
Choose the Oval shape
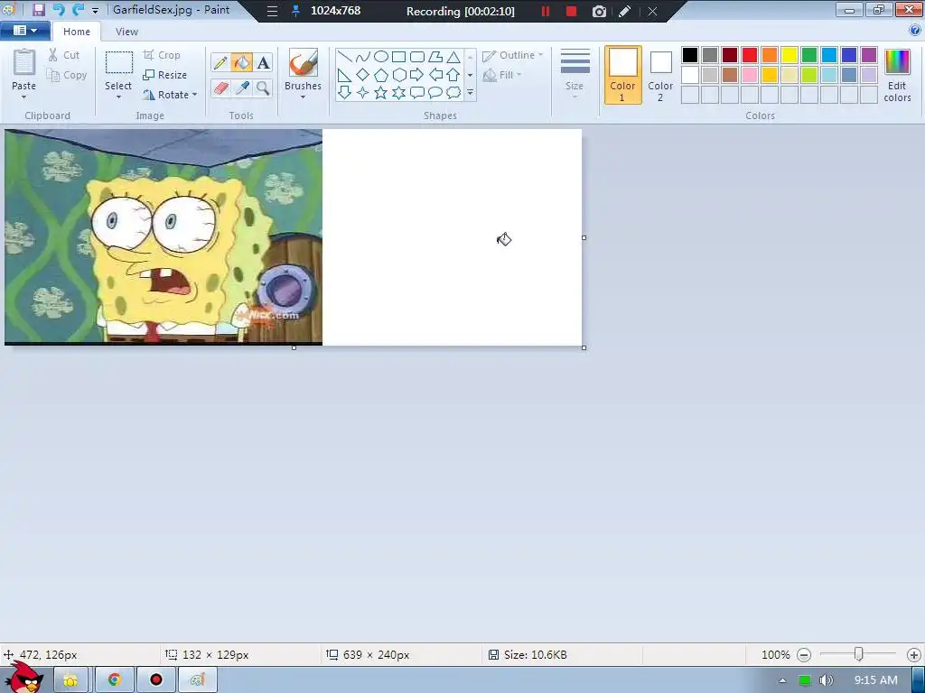click(381, 57)
